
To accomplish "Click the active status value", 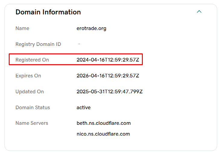I will click(83, 108).
